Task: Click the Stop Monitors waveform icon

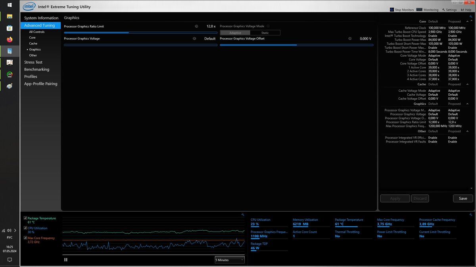Action: (x=392, y=9)
